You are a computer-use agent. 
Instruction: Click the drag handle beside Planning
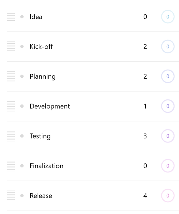click(x=11, y=76)
